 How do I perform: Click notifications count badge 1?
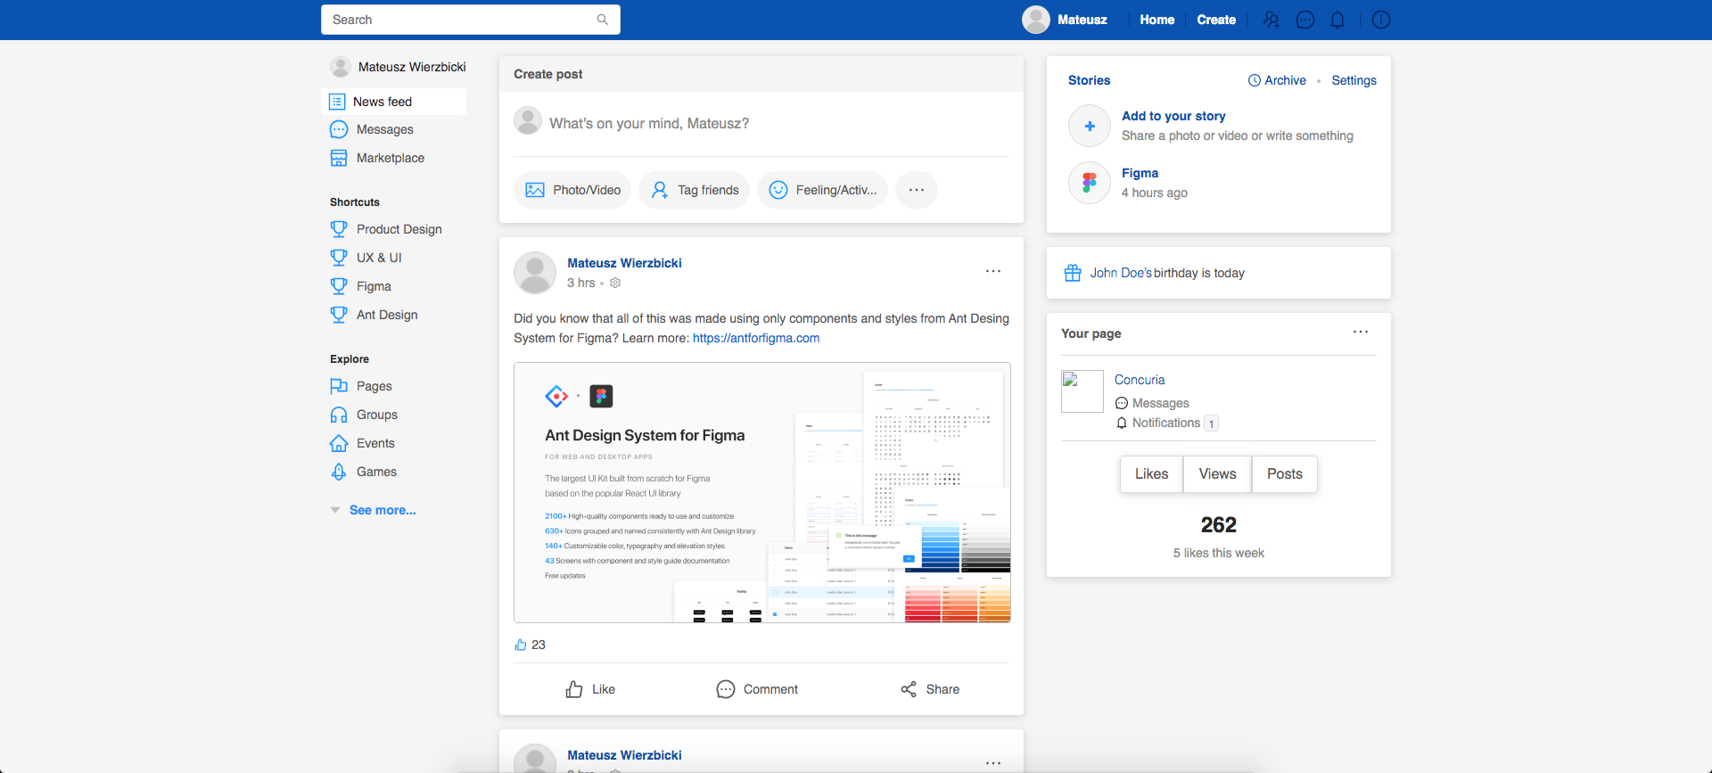[x=1211, y=424]
